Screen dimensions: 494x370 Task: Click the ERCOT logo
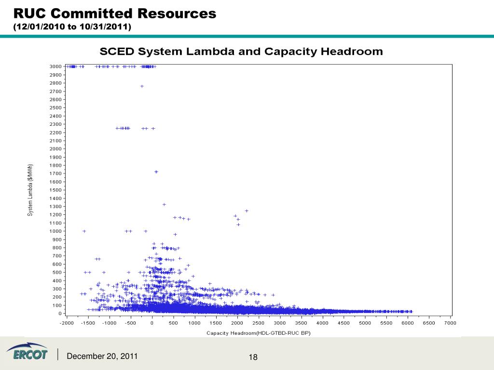tap(27, 351)
